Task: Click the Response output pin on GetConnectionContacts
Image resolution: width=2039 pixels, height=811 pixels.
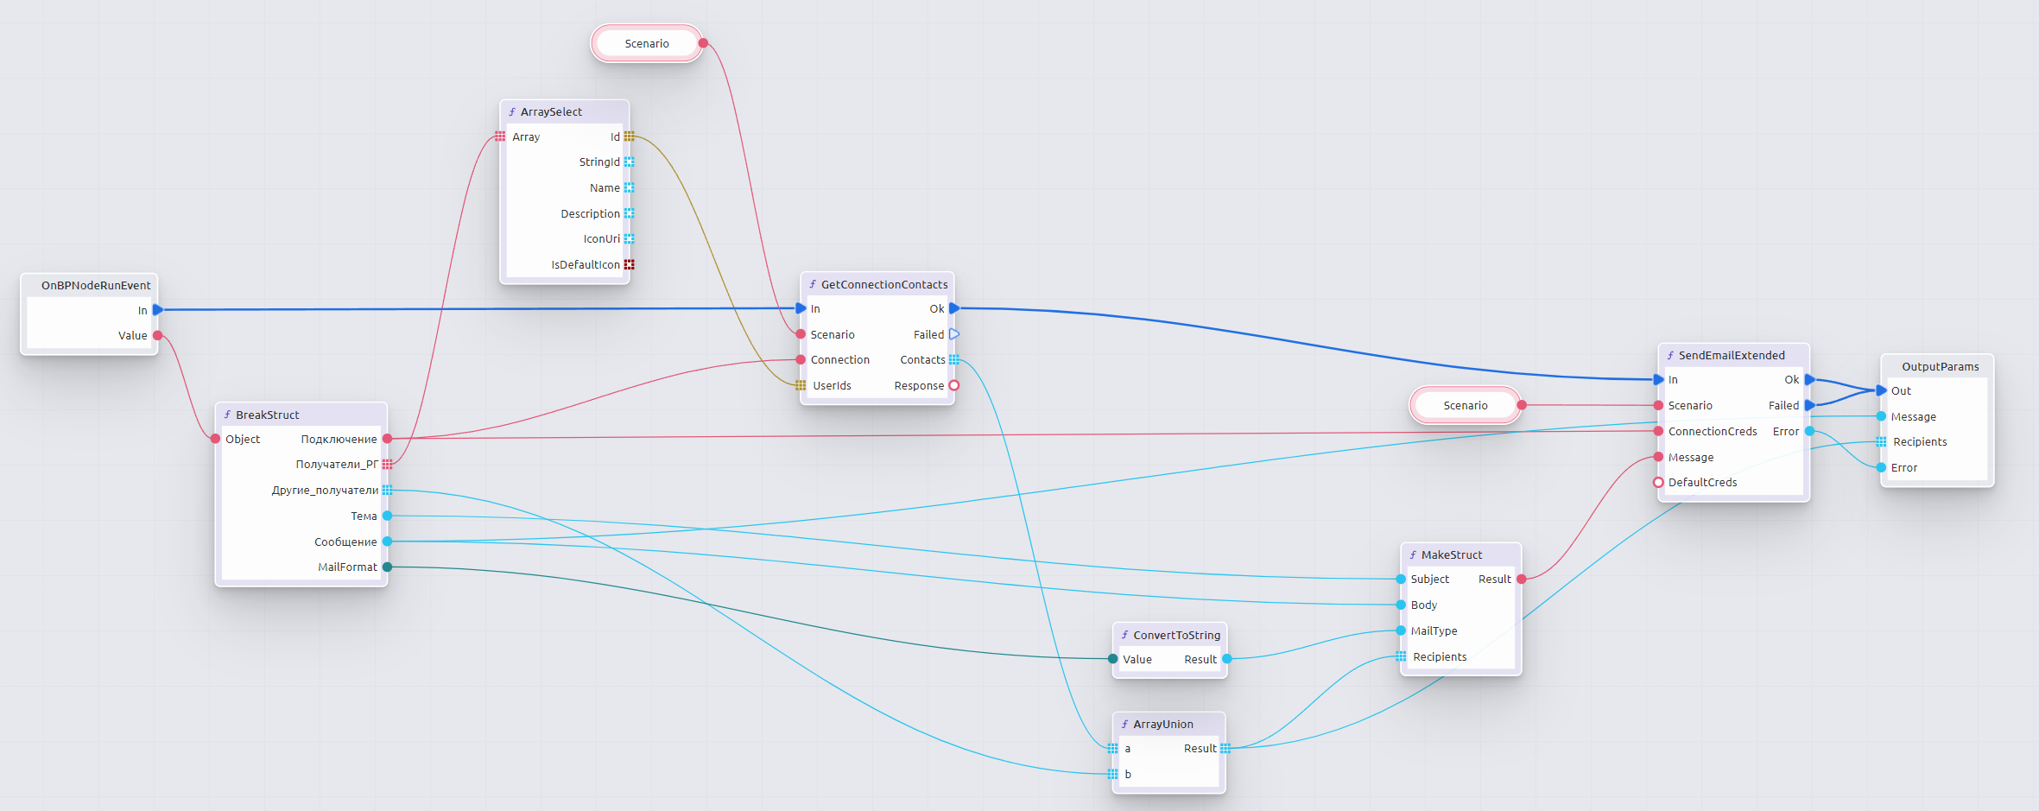Action: [x=954, y=385]
